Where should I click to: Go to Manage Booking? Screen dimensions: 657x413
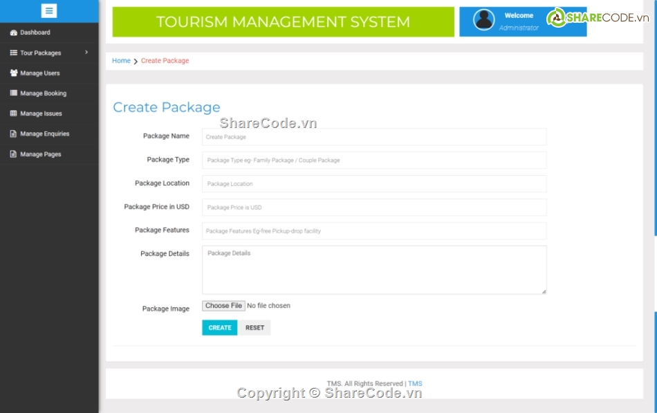pos(49,93)
